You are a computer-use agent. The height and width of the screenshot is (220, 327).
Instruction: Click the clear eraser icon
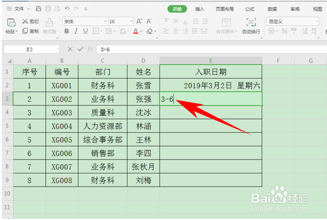tap(150, 31)
